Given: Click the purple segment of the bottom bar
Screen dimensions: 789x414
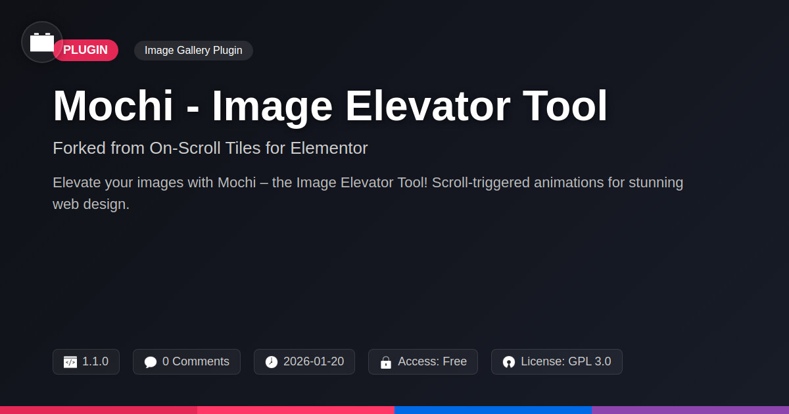Looking at the screenshot, I should 690,409.
